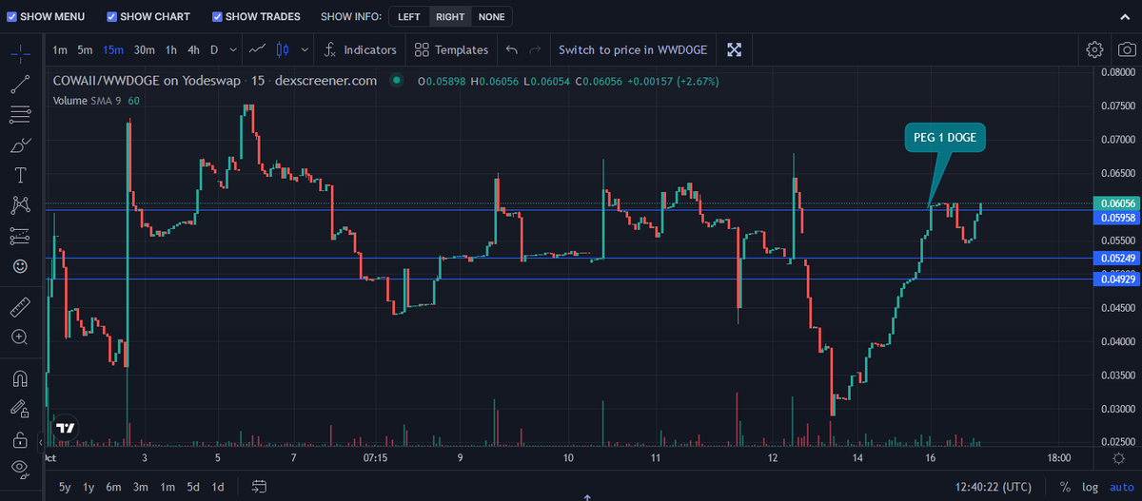Click the PEG 1 DOGE callout

click(945, 138)
